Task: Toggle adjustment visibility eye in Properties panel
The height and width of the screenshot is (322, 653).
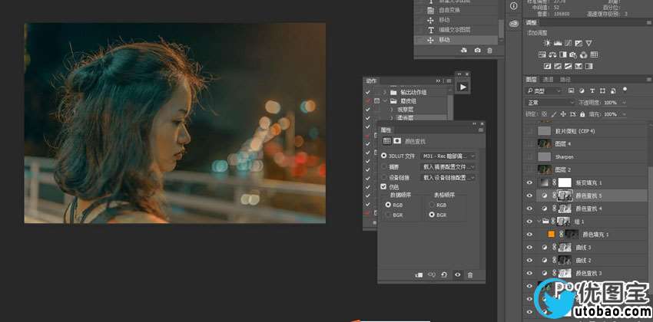Action: [x=457, y=275]
